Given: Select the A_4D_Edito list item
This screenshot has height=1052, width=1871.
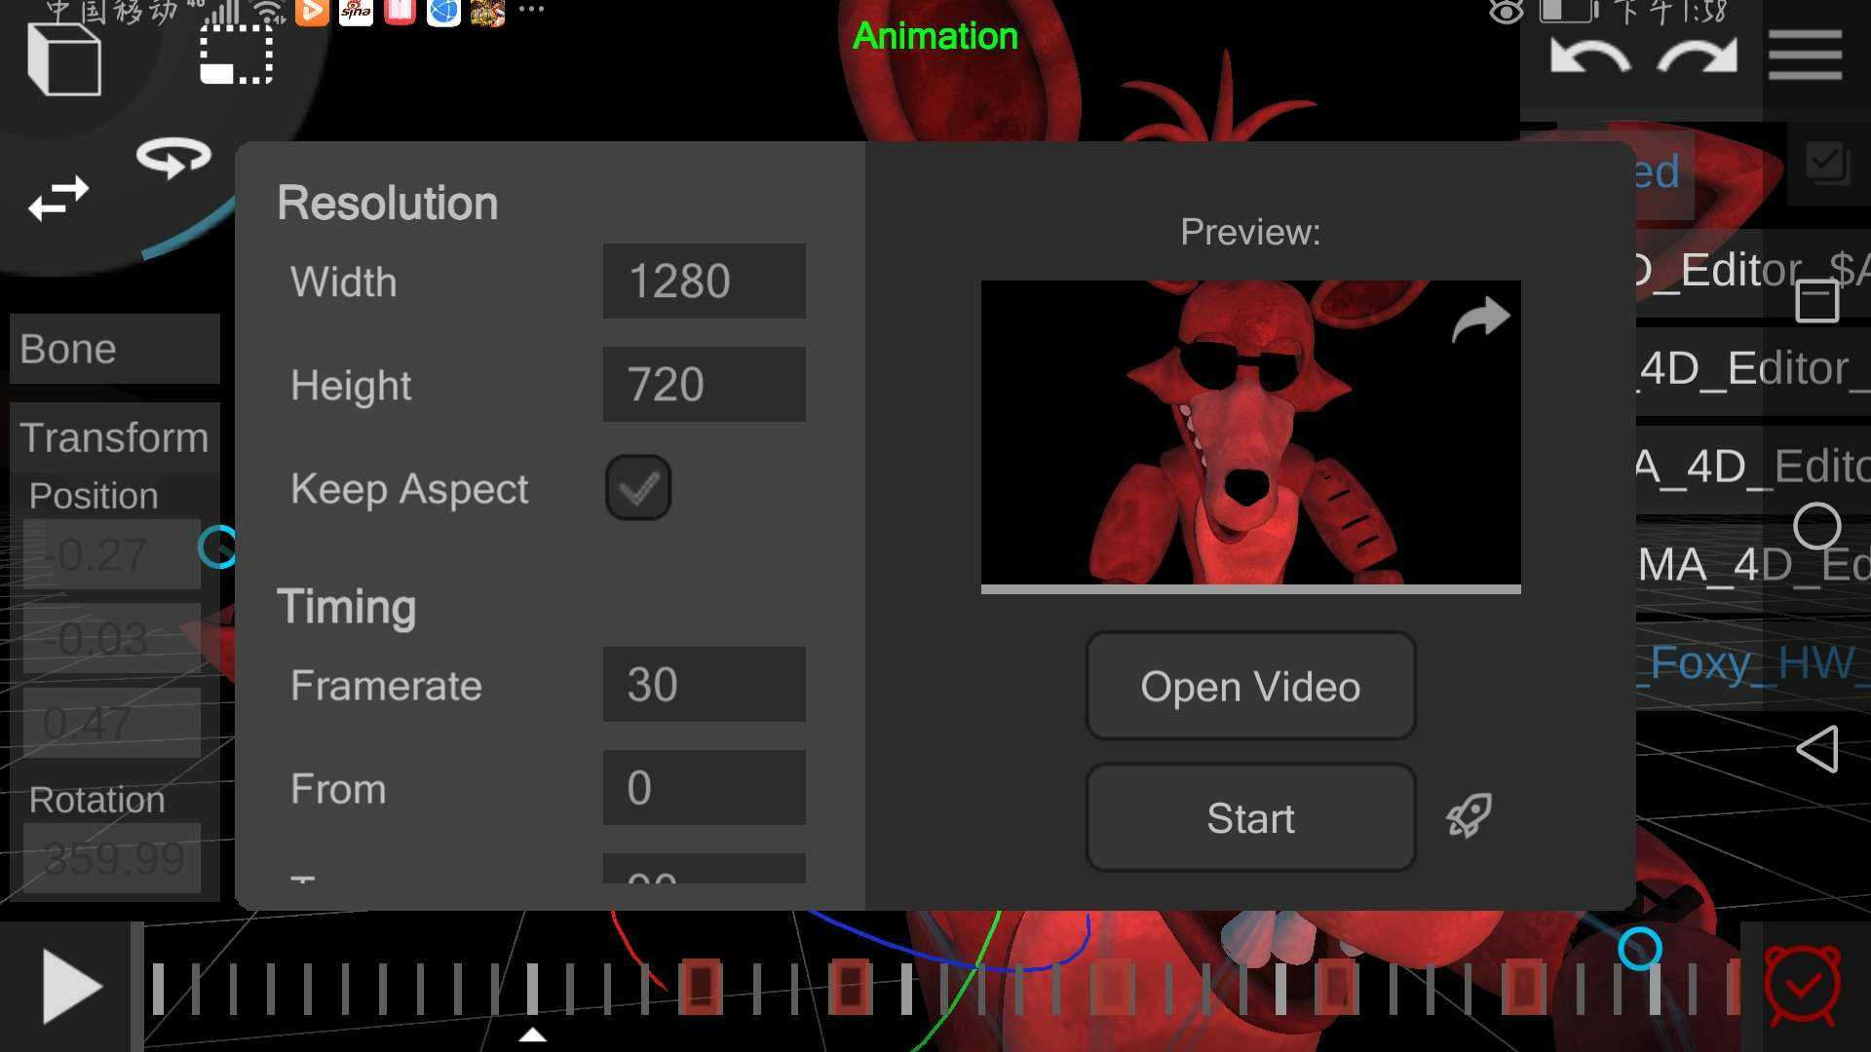Looking at the screenshot, I should pos(1754,466).
